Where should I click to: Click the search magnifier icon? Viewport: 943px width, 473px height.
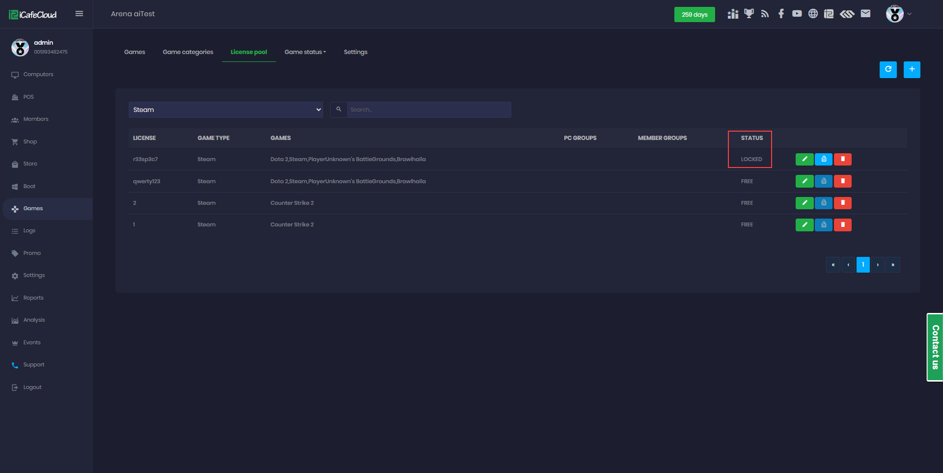click(x=339, y=110)
